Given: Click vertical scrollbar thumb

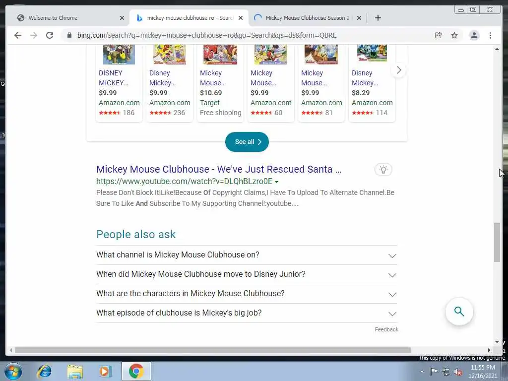Looking at the screenshot, I should [x=497, y=242].
